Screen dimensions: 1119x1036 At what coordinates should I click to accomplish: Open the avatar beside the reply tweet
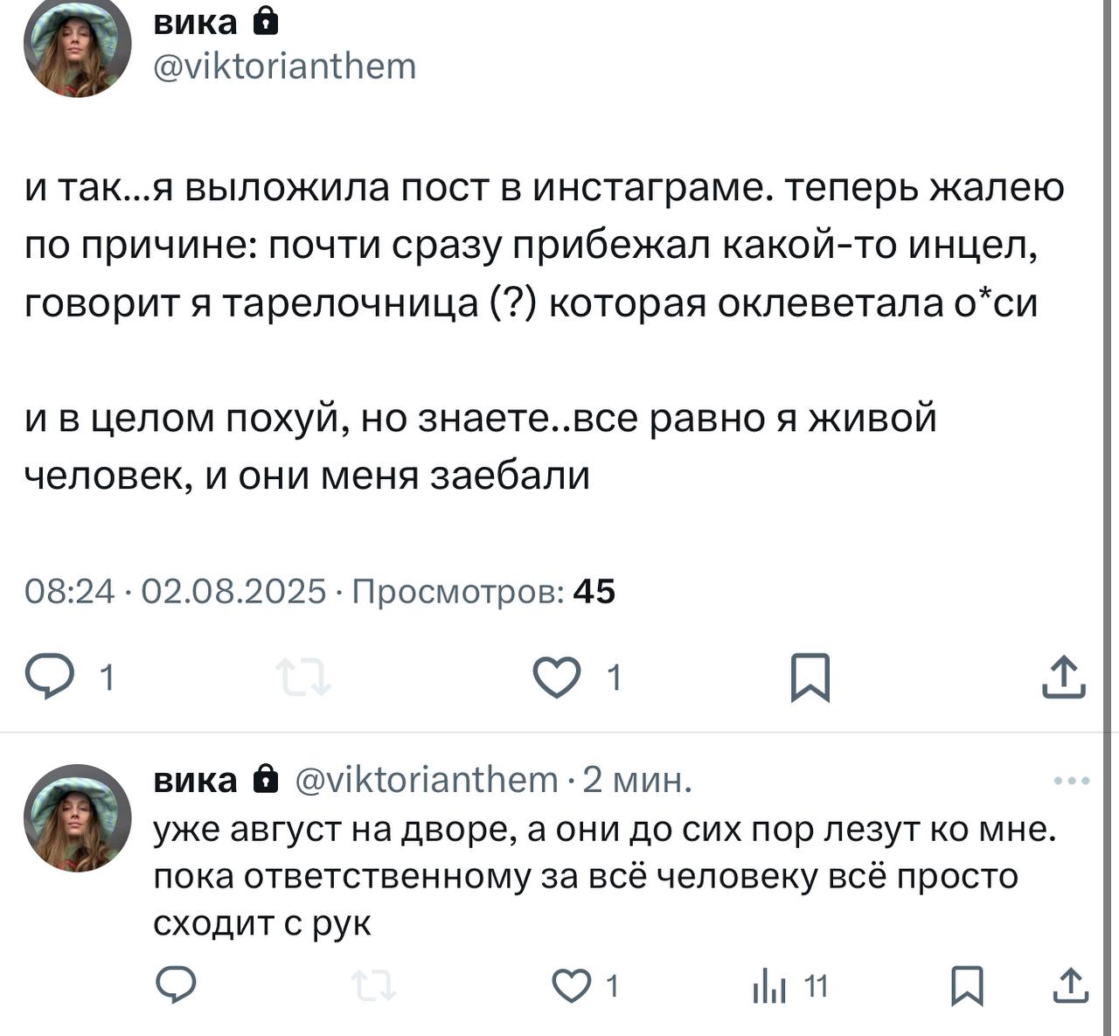tap(77, 818)
